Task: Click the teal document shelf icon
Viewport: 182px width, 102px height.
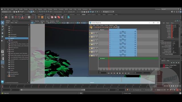Action: pyautogui.click(x=69, y=17)
